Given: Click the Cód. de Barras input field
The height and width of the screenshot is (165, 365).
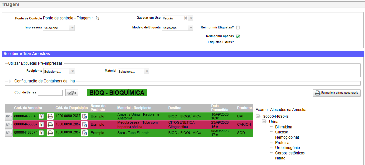Looking at the screenshot, I should coord(50,93).
